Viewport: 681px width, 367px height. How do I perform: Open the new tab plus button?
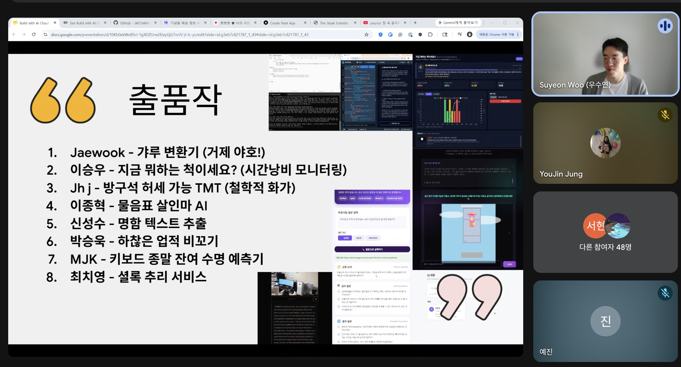(x=415, y=23)
